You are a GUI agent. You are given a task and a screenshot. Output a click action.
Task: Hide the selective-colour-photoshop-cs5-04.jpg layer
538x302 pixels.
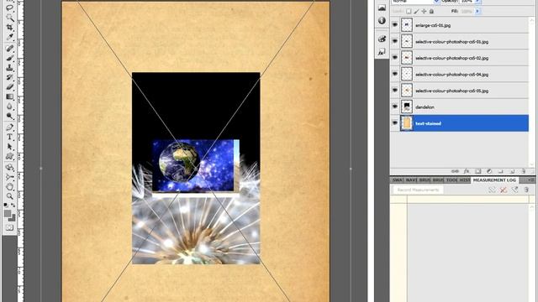[395, 74]
